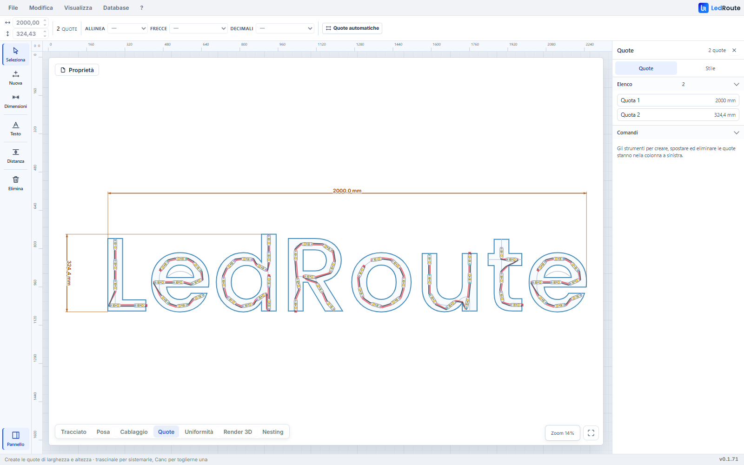Open the Cablaggio bottom tab
Viewport: 744px width, 465px height.
click(x=134, y=432)
